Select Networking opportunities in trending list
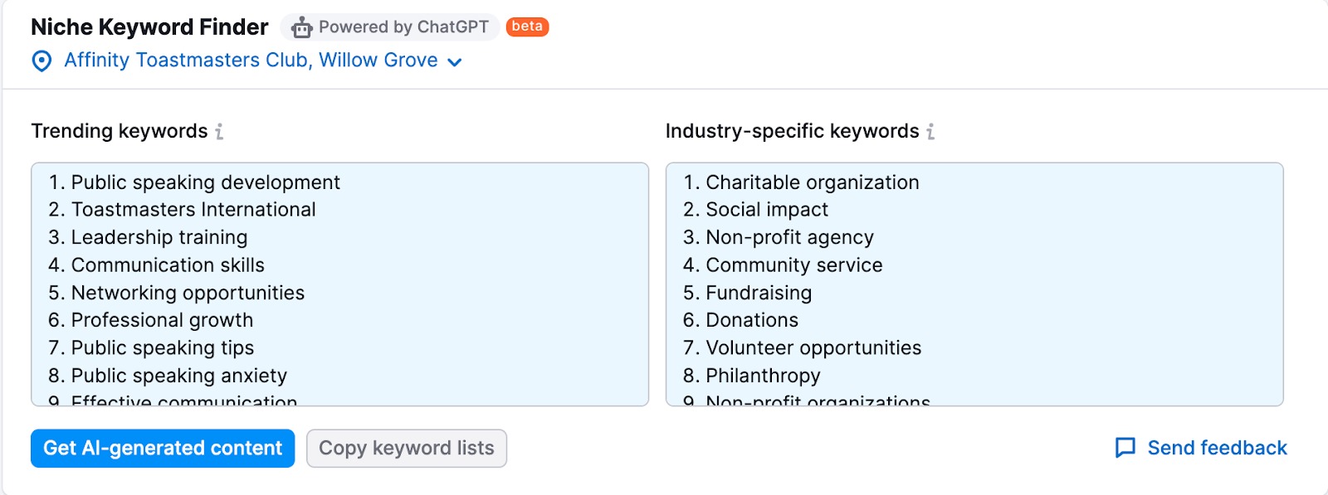The width and height of the screenshot is (1328, 495). tap(188, 293)
